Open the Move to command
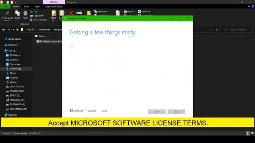The width and height of the screenshot is (255, 143). tap(53, 16)
